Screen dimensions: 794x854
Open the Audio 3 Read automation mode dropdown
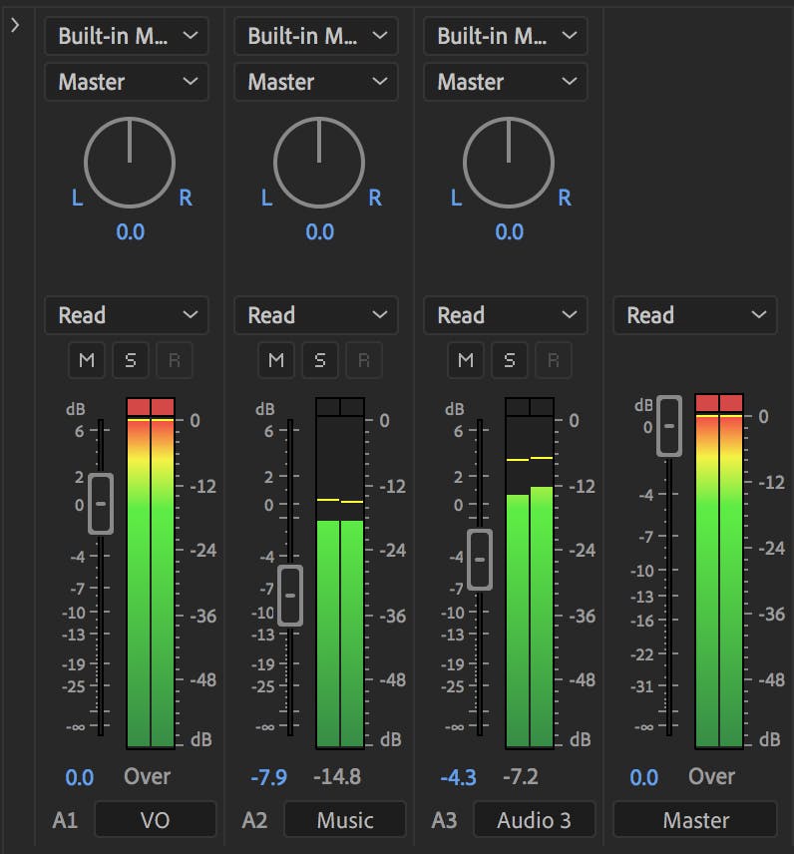pyautogui.click(x=506, y=315)
